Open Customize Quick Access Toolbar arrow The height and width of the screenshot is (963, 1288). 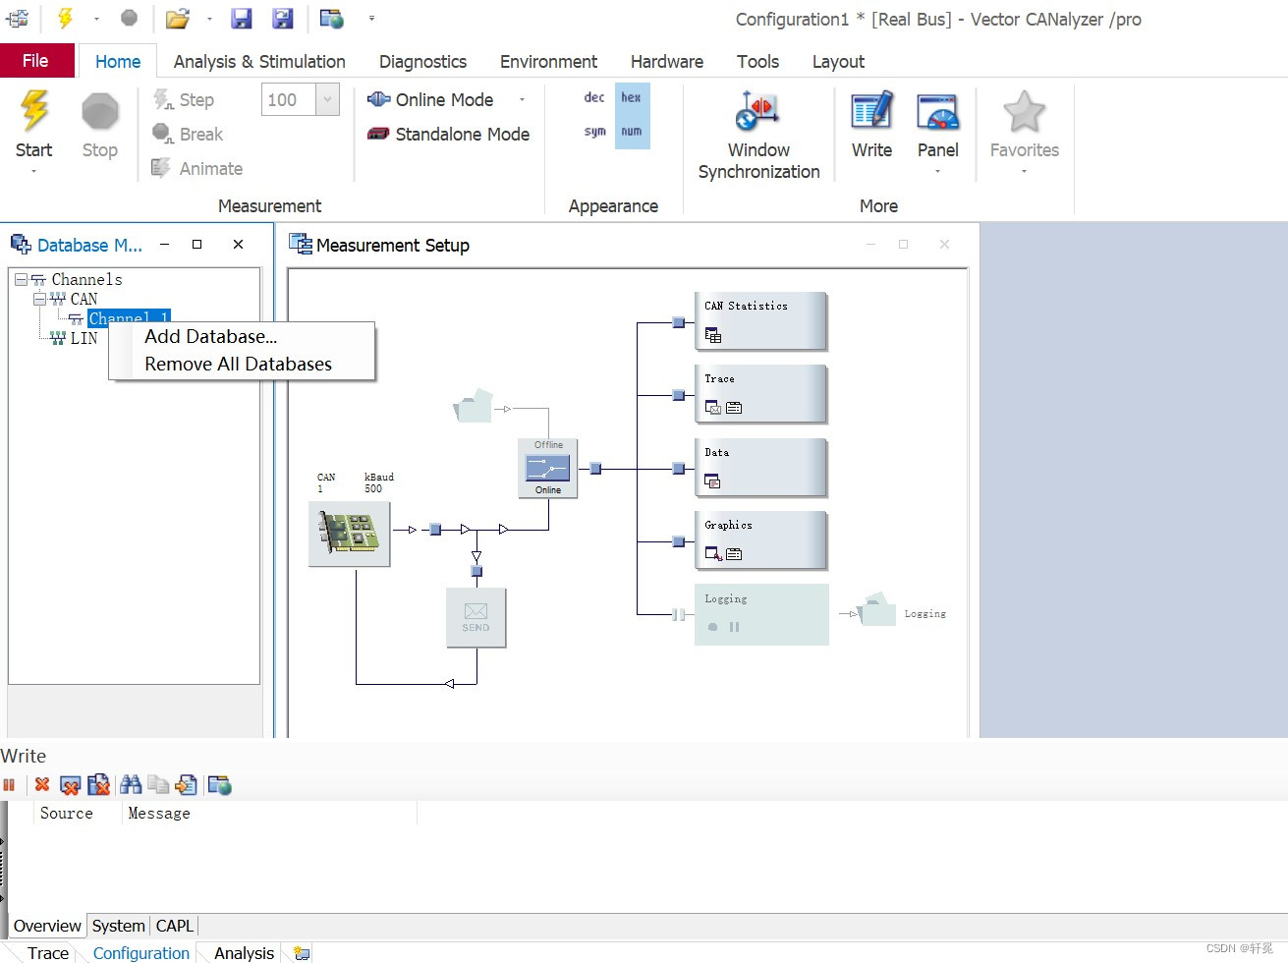(x=371, y=19)
